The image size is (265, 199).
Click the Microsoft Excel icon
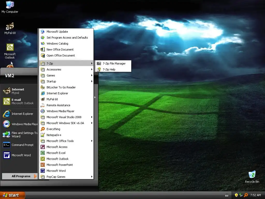(43, 153)
